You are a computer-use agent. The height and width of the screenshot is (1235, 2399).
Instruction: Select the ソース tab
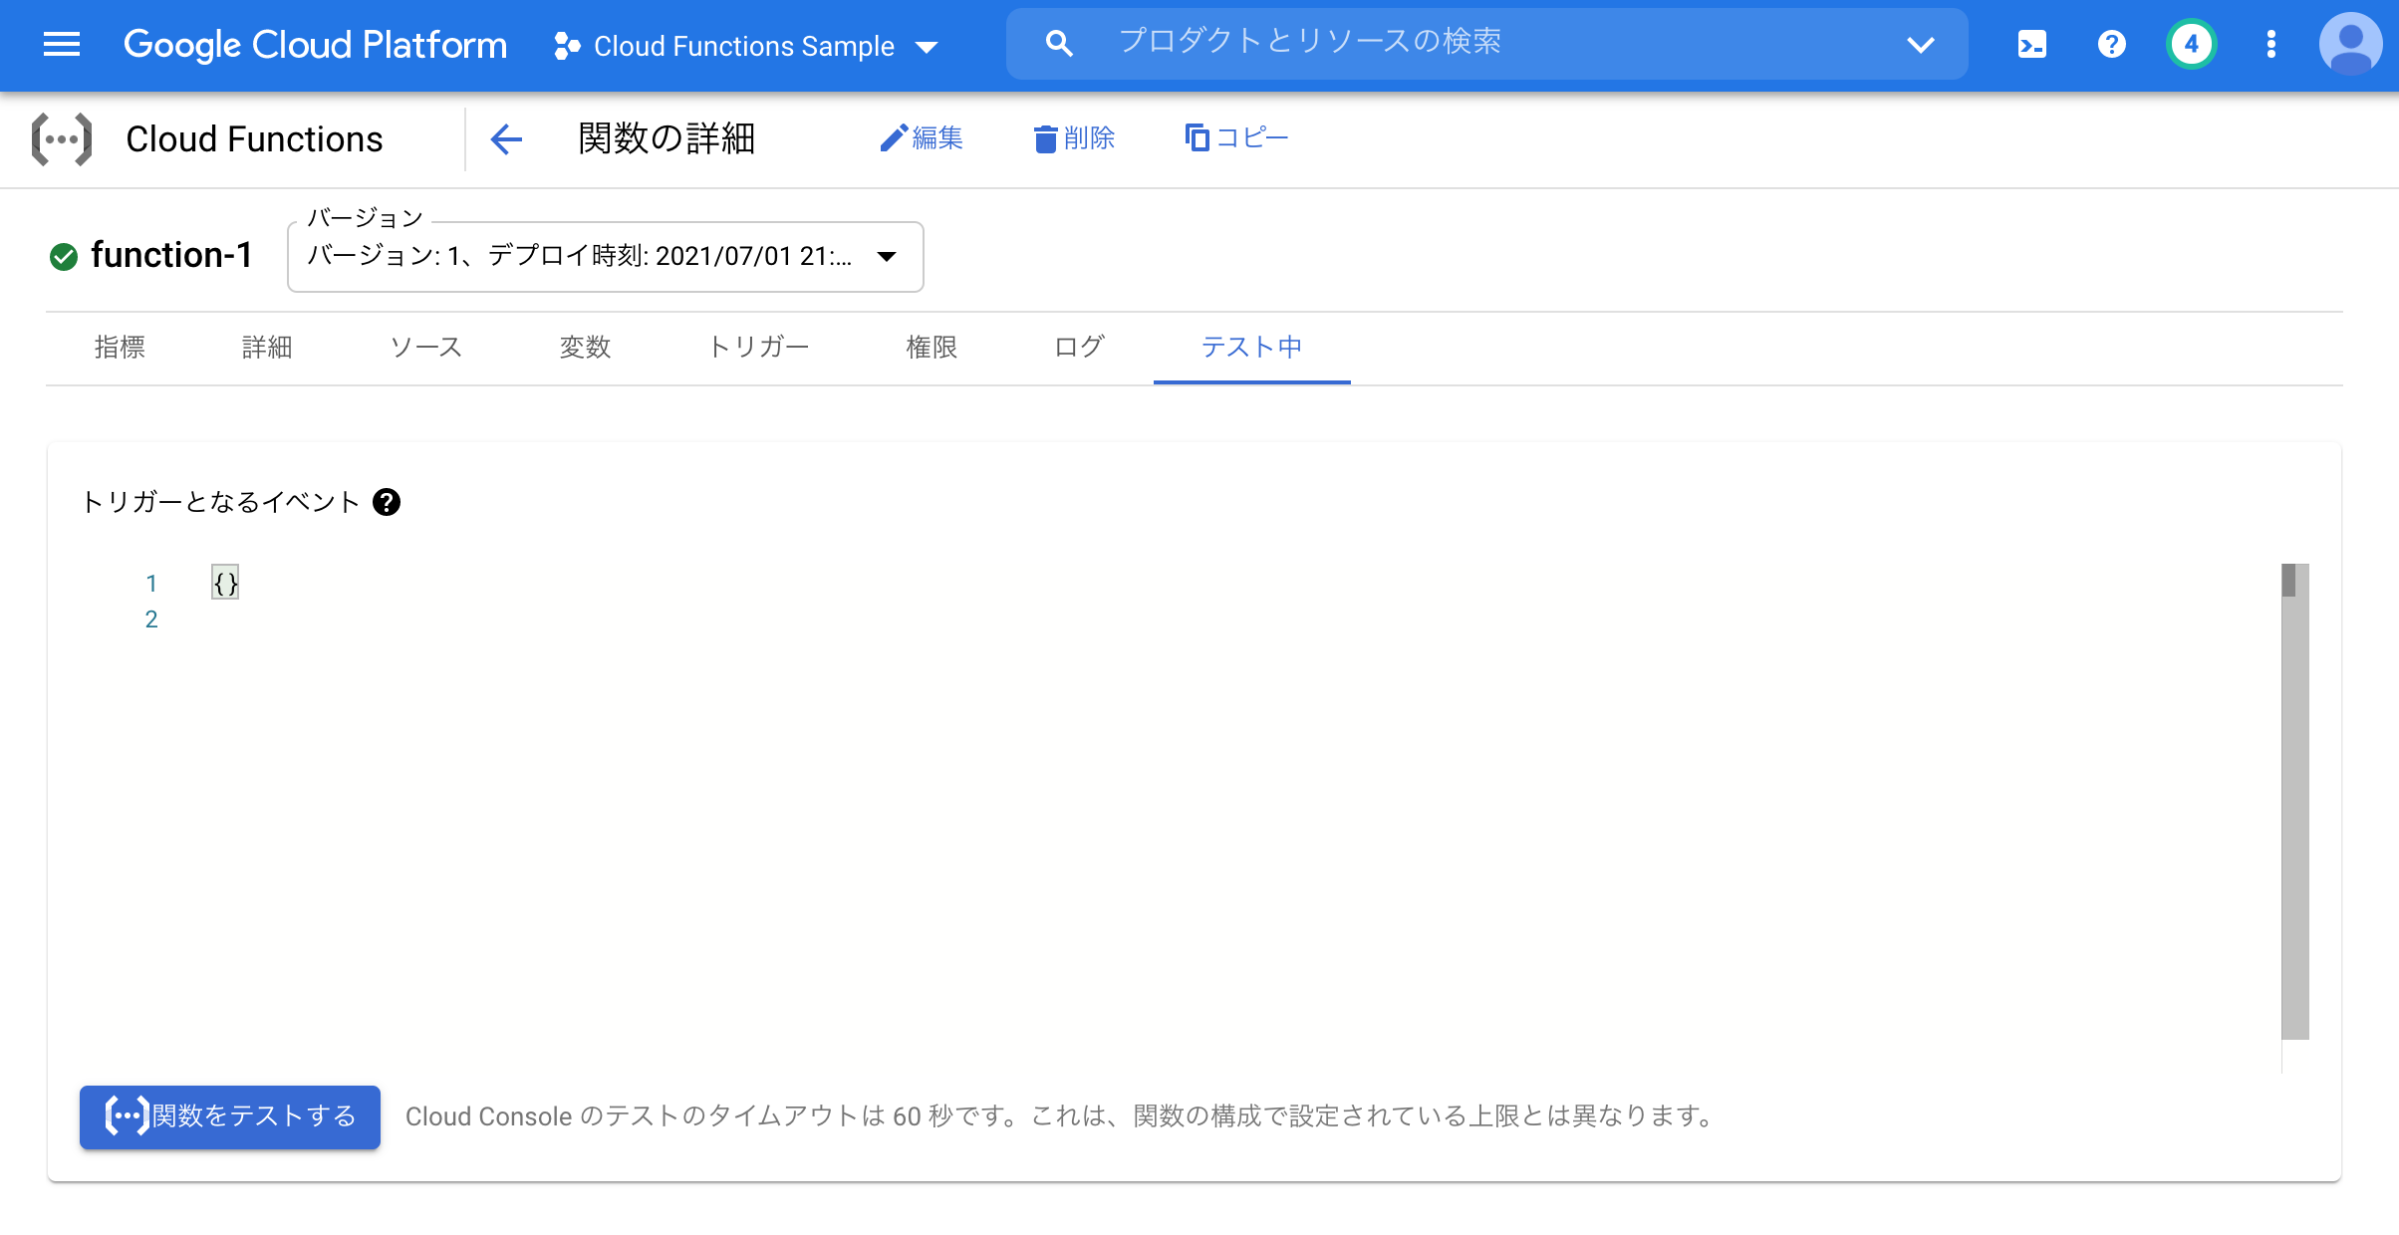click(x=425, y=348)
